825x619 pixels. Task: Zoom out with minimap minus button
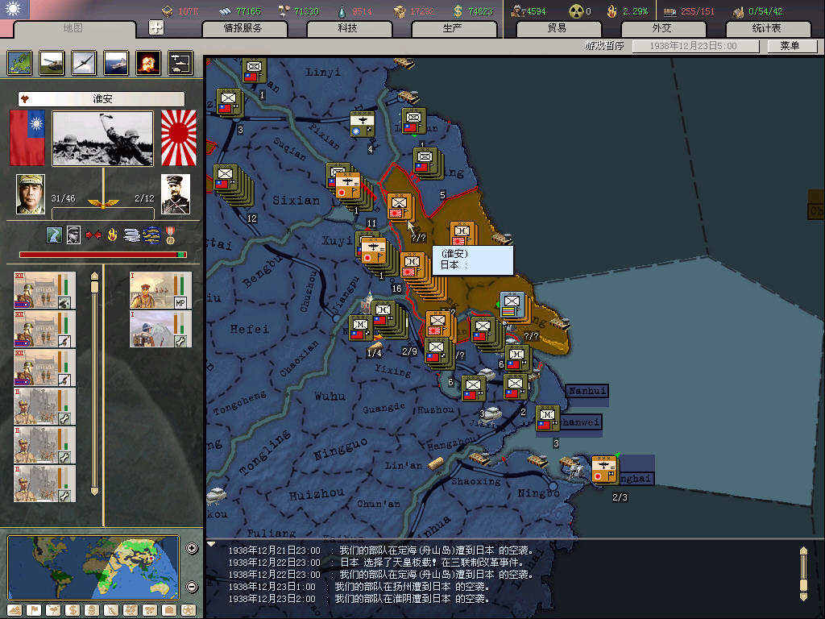point(192,587)
